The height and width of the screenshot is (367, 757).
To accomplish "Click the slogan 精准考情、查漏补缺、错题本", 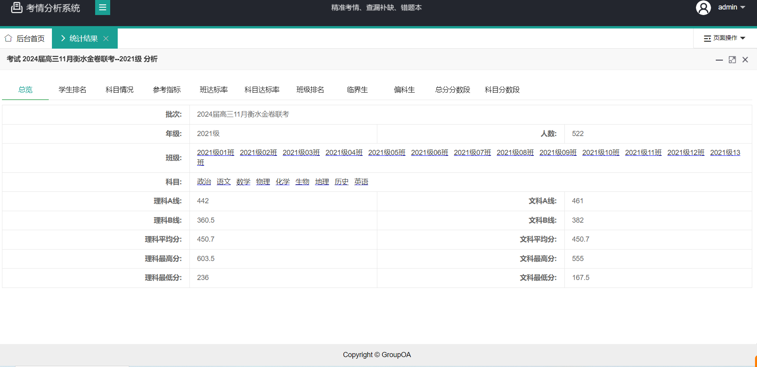I will [x=377, y=8].
